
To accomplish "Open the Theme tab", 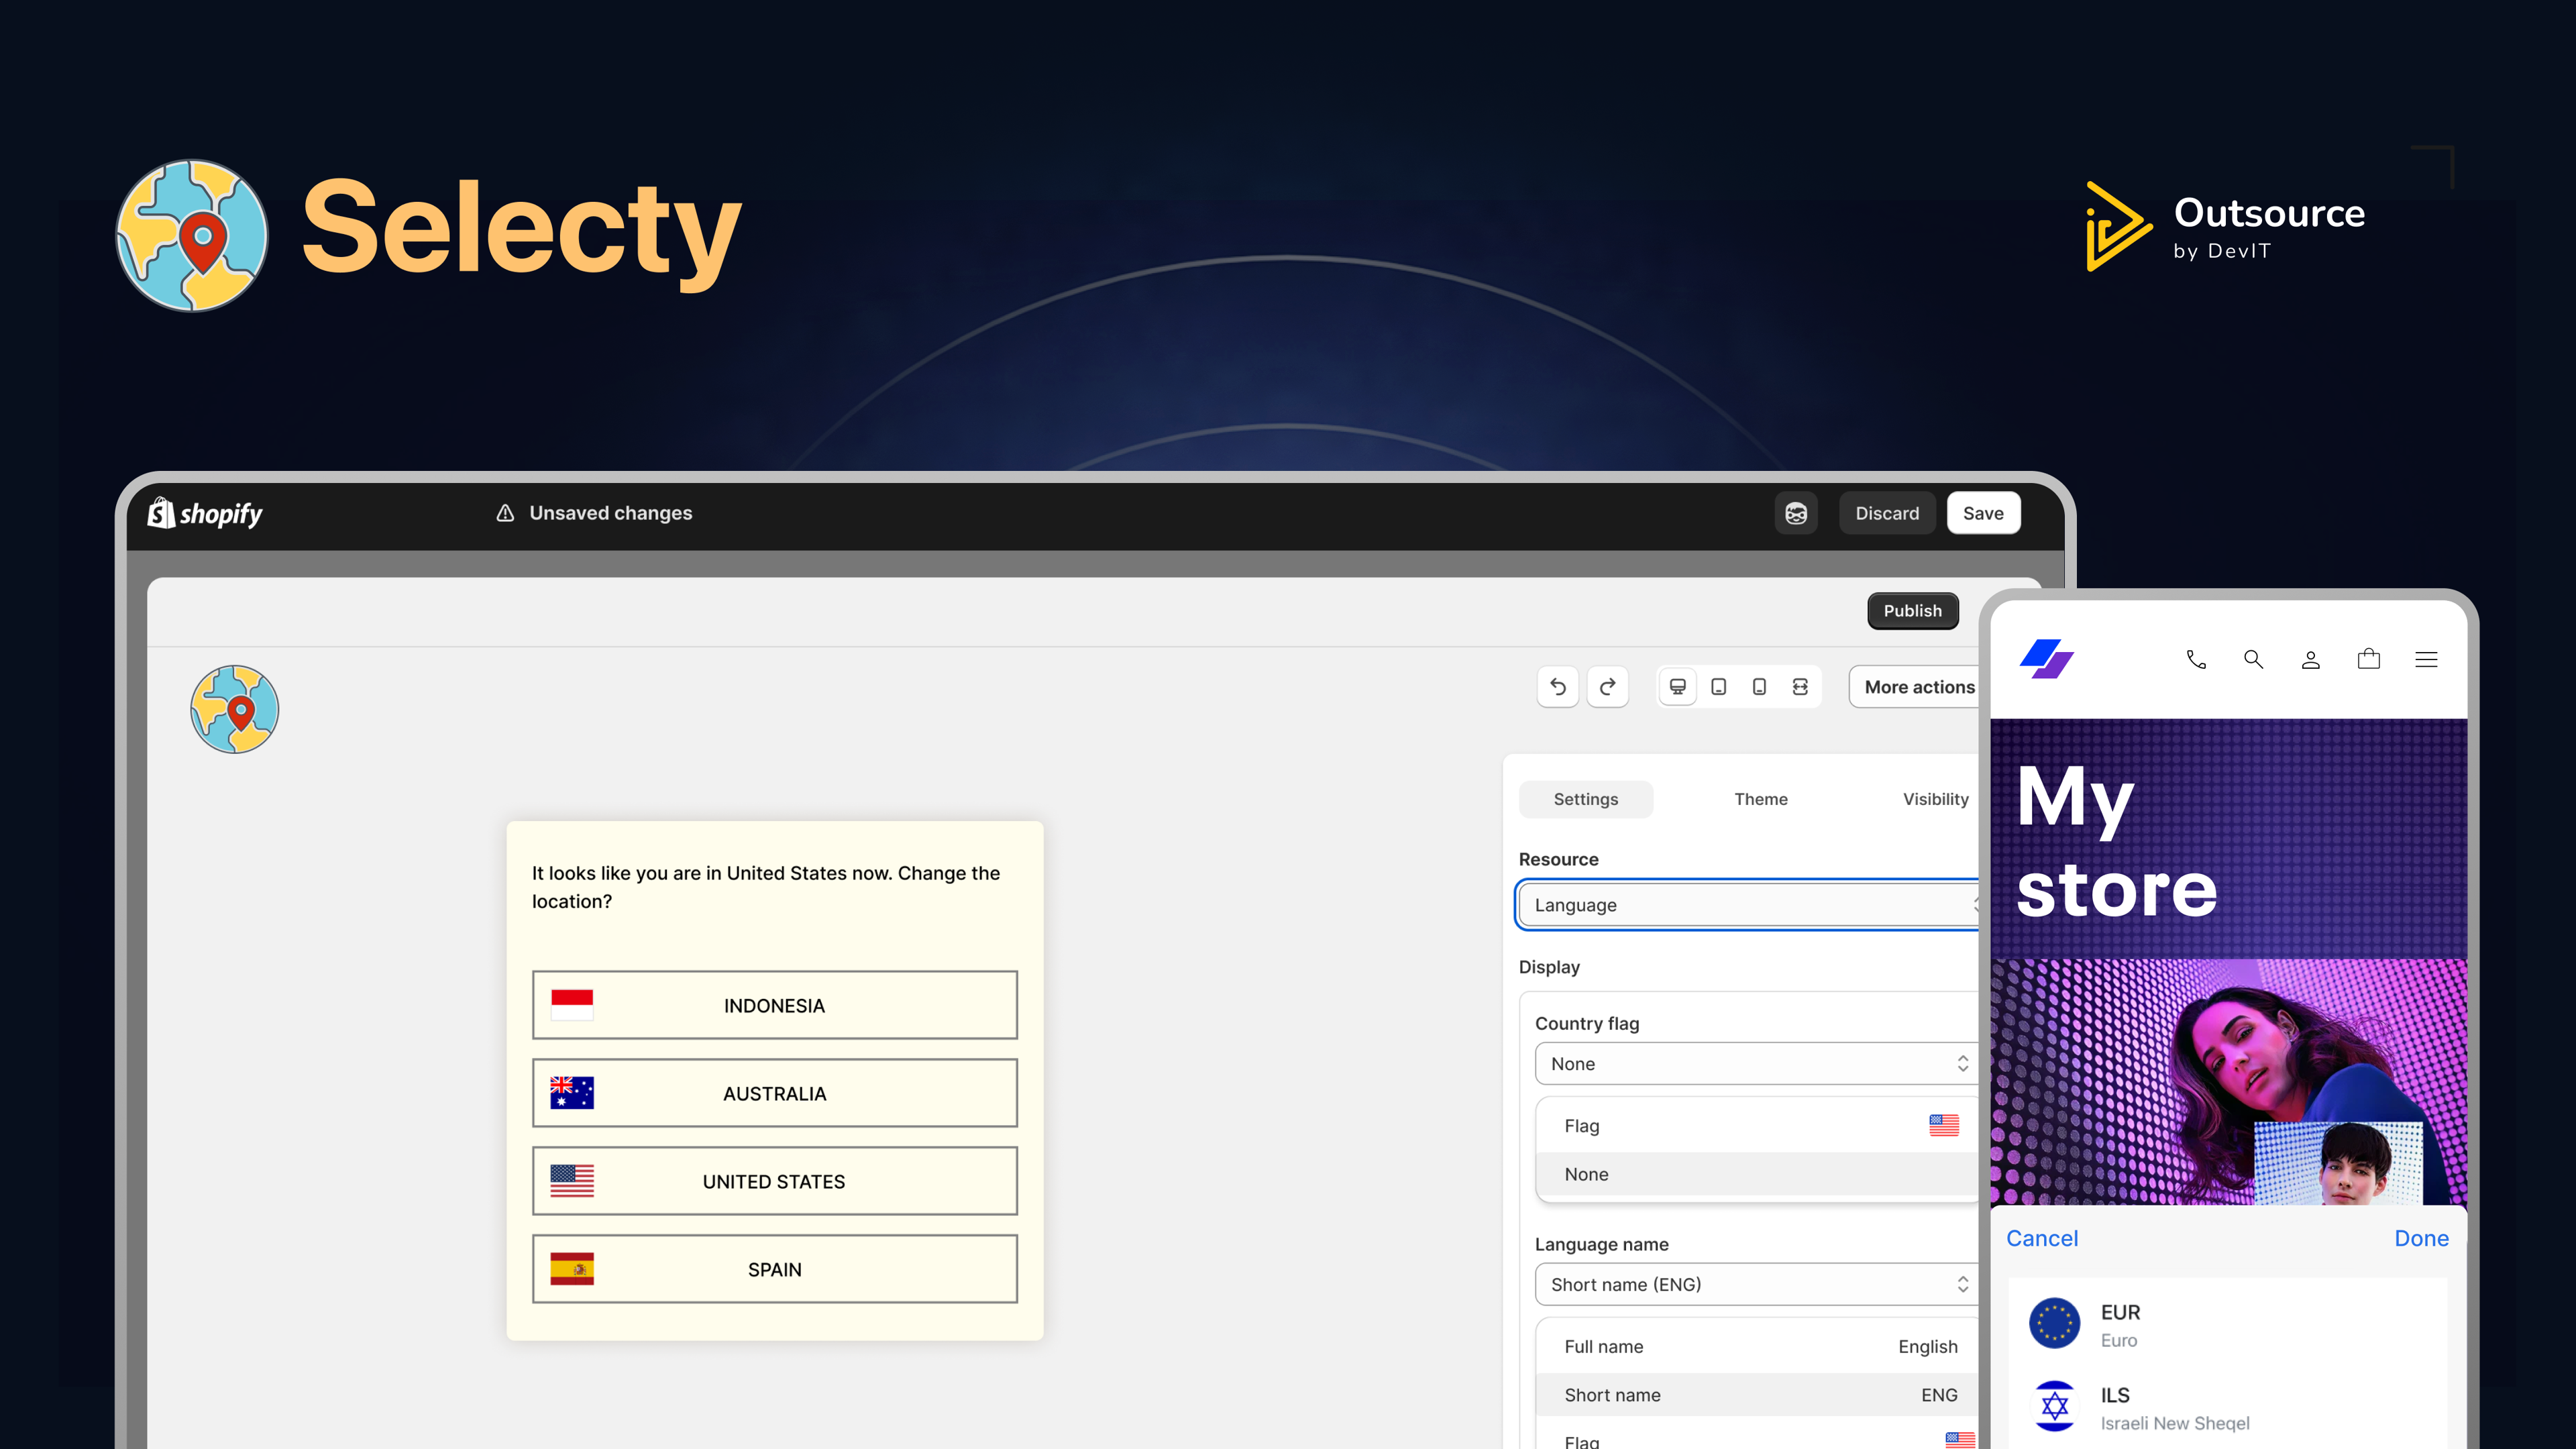I will coord(1760,799).
